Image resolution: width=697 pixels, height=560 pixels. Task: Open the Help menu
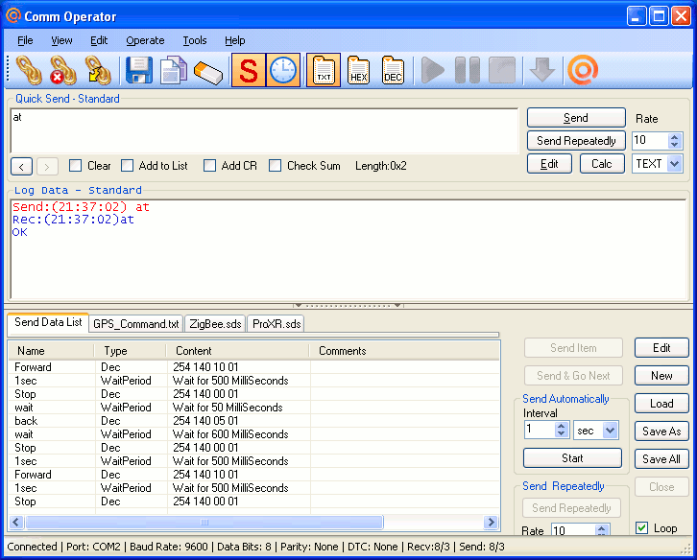(x=234, y=40)
